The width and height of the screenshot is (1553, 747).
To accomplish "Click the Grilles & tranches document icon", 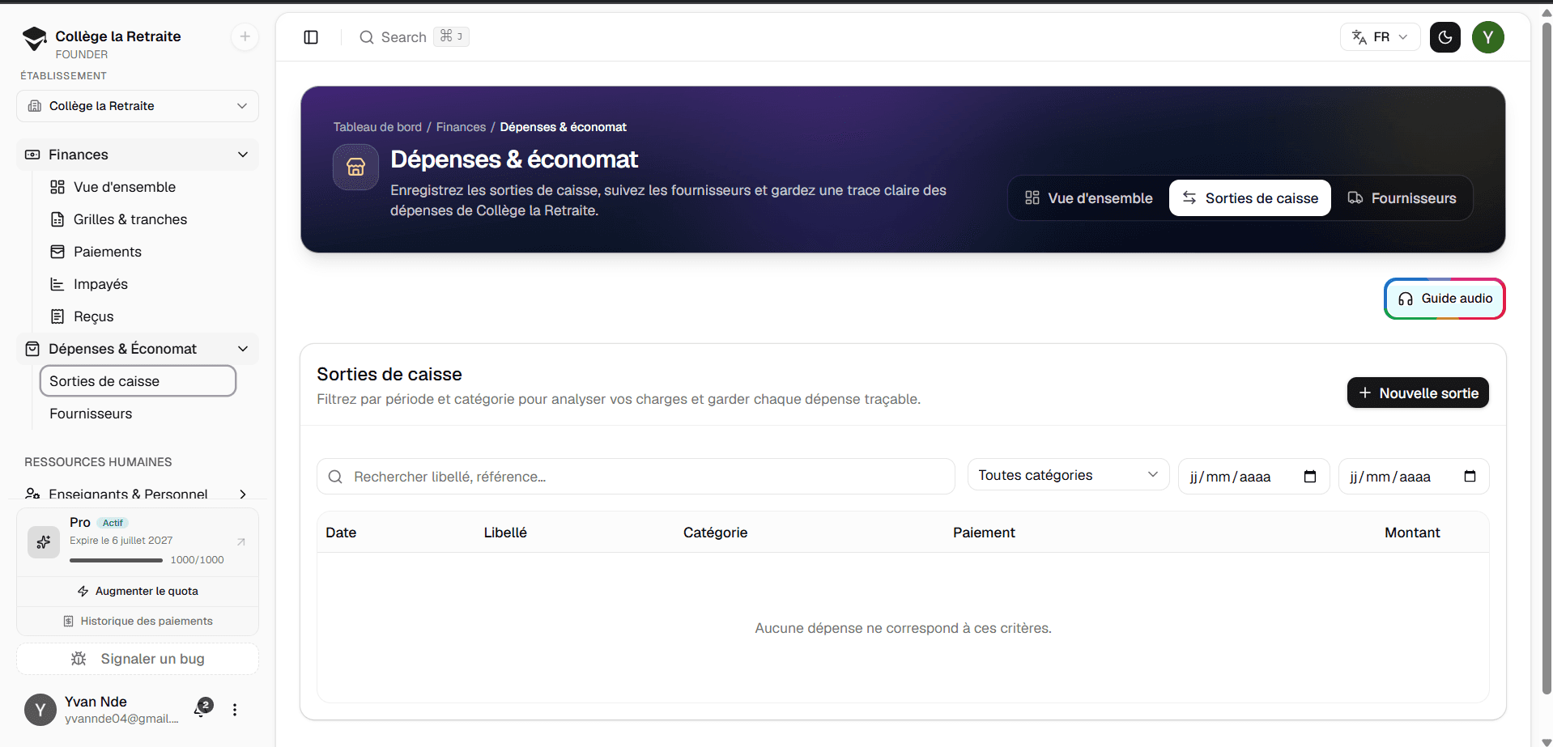I will pos(57,219).
